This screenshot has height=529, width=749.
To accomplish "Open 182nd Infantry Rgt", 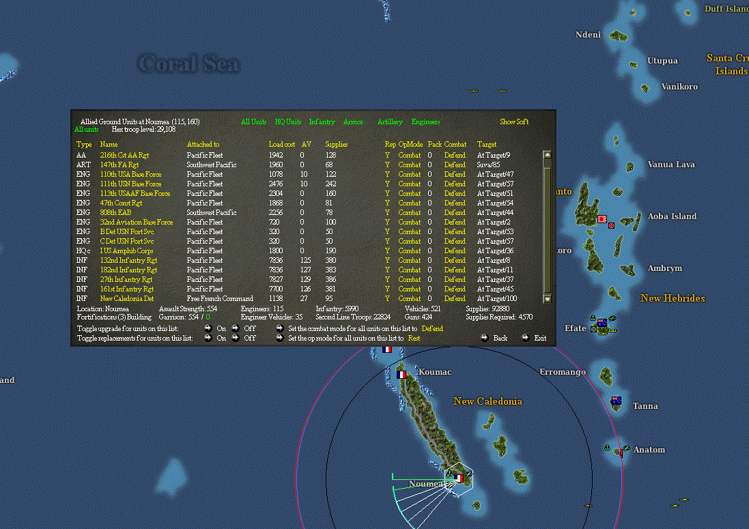I will click(128, 270).
